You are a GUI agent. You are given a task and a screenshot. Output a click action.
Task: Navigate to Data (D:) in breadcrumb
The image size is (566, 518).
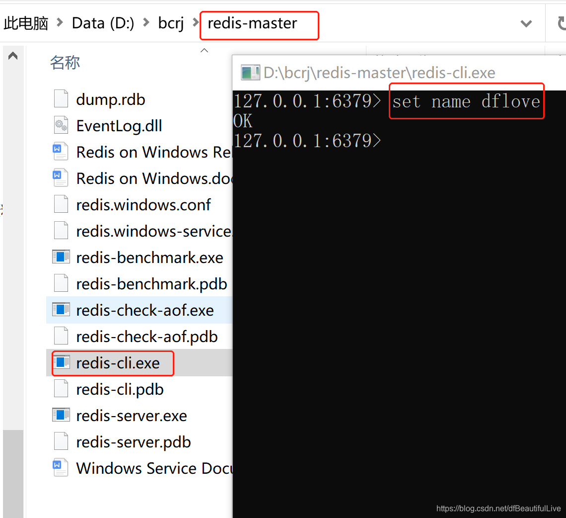103,23
